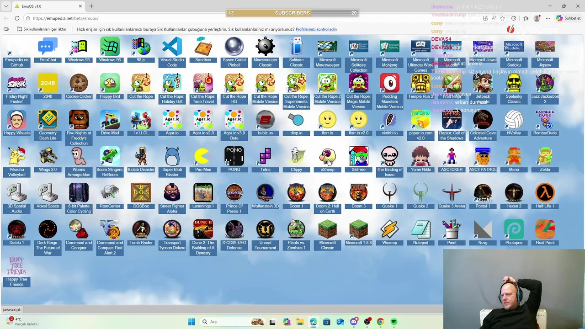The height and width of the screenshot is (329, 585).
Task: Launch Pac-Man icon
Action: [x=203, y=160]
